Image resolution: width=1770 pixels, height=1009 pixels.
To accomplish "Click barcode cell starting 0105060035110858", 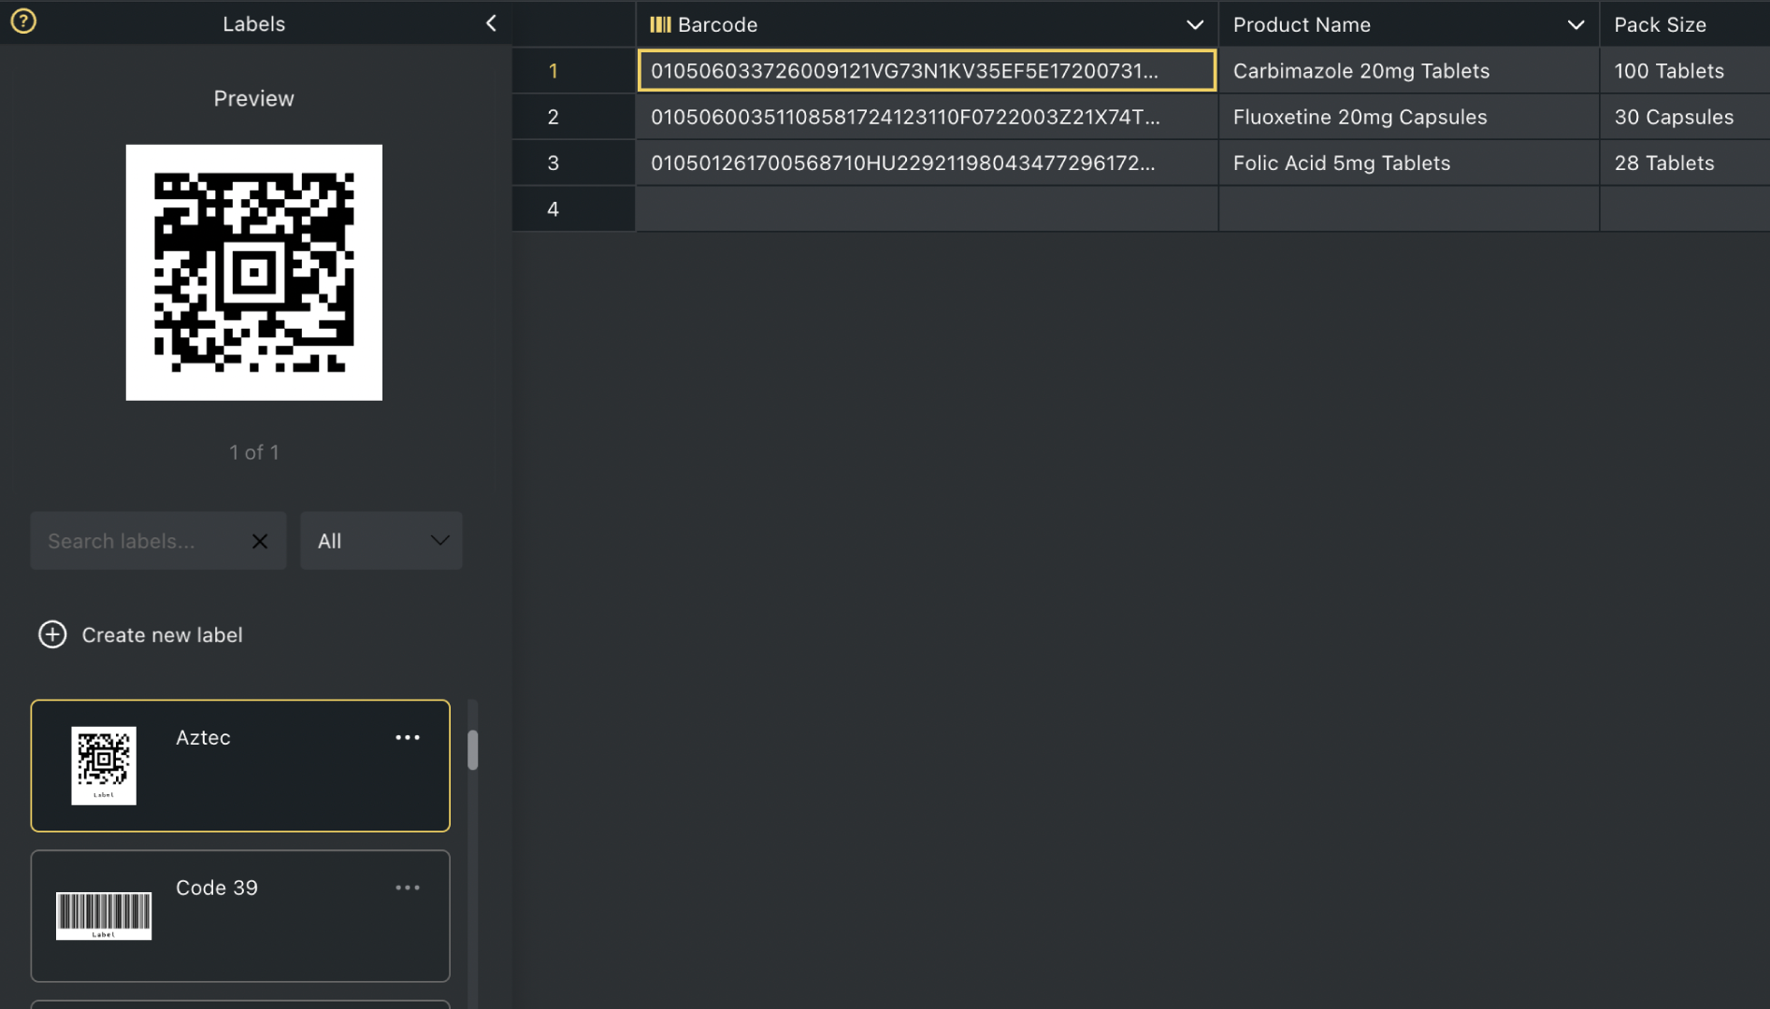I will coord(927,117).
